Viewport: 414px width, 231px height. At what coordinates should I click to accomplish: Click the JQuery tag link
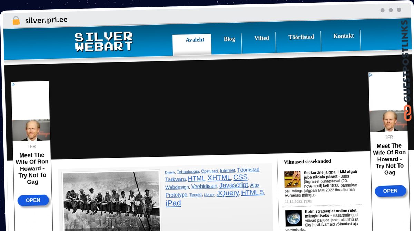coord(228,193)
